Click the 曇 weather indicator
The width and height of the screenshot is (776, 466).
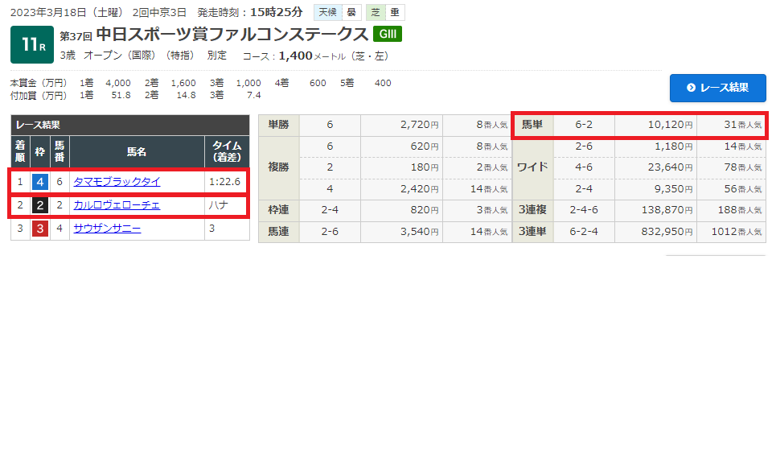point(351,13)
